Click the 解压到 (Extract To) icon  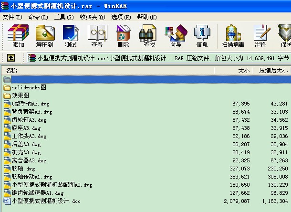point(44,36)
